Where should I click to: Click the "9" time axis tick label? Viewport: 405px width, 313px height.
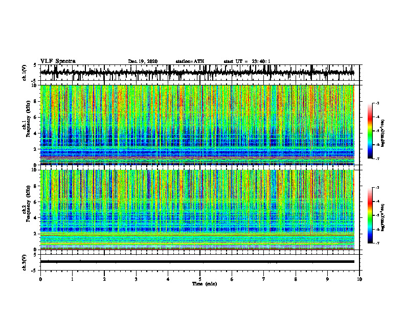[327, 279]
